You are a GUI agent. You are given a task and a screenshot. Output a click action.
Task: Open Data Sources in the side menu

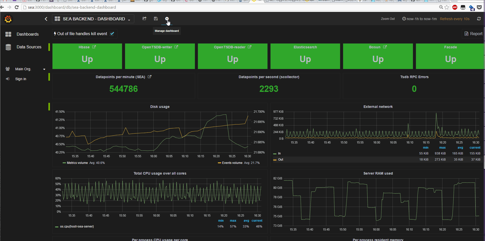tap(29, 47)
